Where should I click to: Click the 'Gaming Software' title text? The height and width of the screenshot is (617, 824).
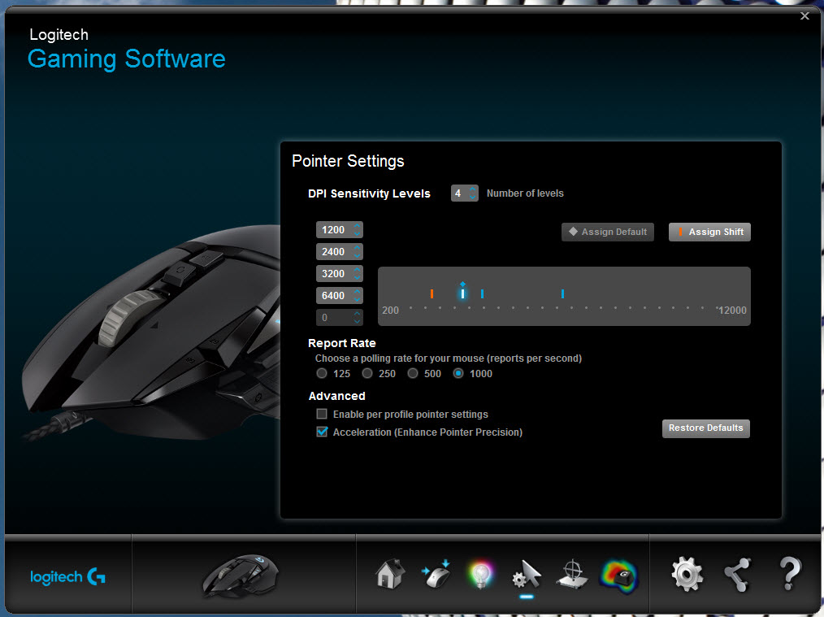tap(127, 59)
